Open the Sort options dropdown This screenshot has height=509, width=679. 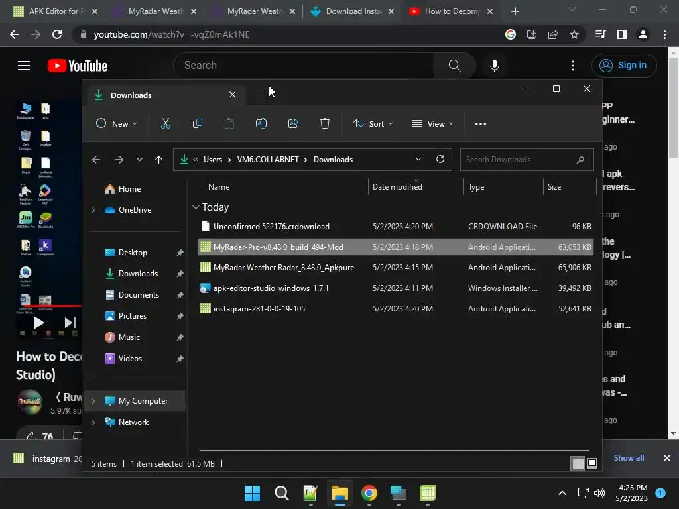tap(373, 124)
